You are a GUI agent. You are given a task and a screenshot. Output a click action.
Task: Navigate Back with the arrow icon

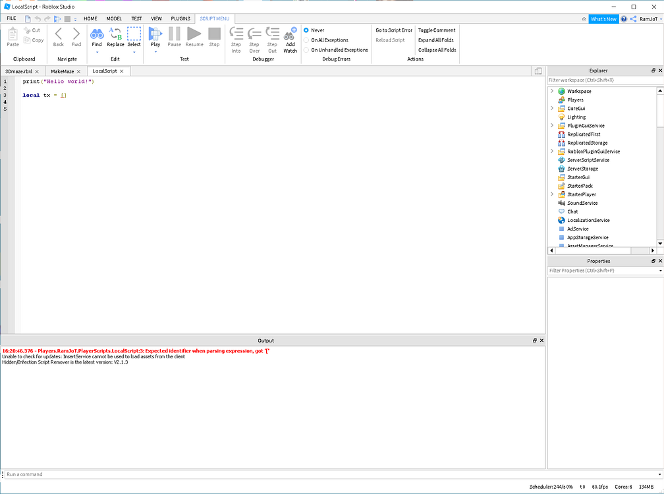tap(59, 34)
